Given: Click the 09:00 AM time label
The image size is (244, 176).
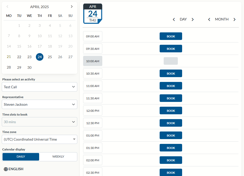Looking at the screenshot, I should (93, 36).
